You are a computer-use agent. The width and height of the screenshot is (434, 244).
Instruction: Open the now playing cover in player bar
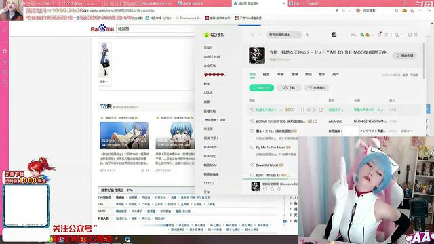pyautogui.click(x=256, y=186)
